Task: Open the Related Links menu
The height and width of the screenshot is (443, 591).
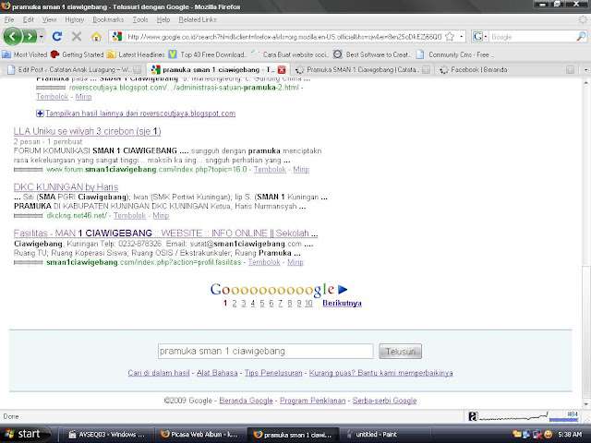Action: pyautogui.click(x=198, y=19)
